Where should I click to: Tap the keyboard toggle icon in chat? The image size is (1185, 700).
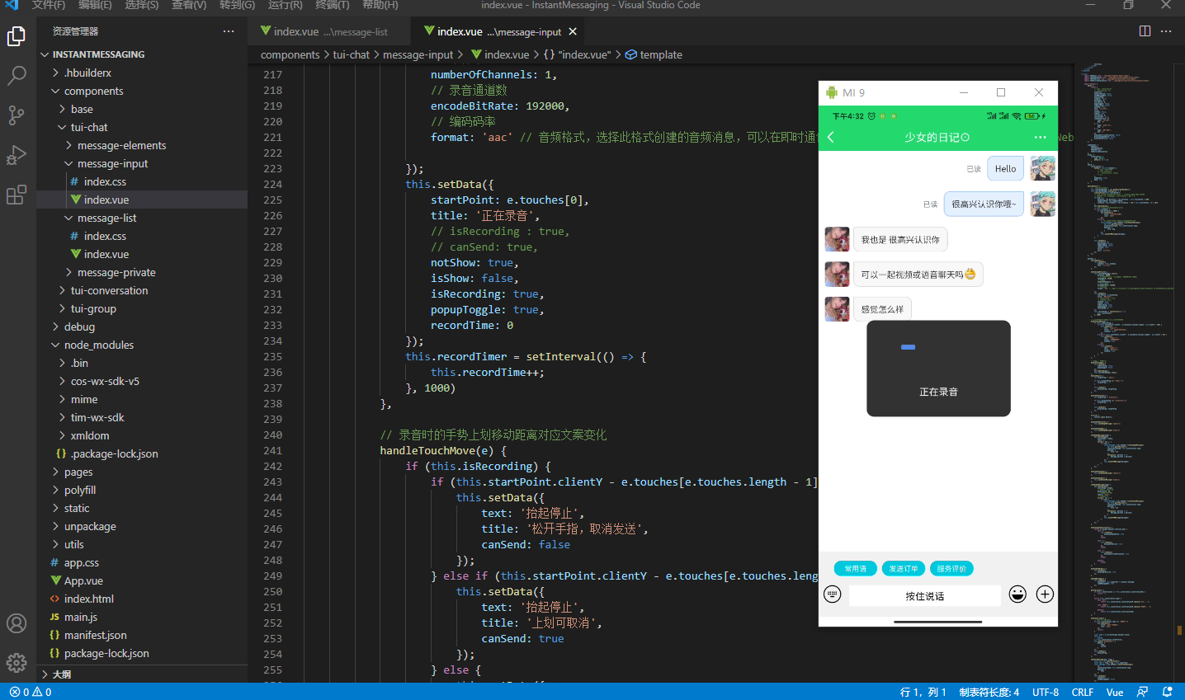(833, 594)
